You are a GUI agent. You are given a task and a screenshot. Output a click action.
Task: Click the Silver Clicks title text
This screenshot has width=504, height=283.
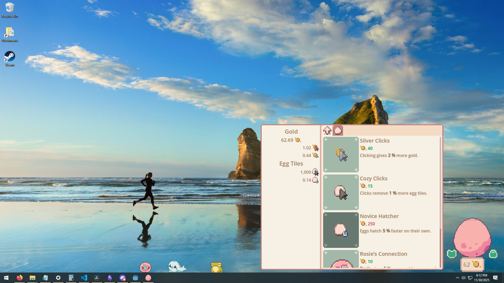(375, 141)
